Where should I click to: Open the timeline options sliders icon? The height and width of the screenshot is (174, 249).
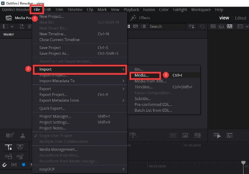pos(229,135)
